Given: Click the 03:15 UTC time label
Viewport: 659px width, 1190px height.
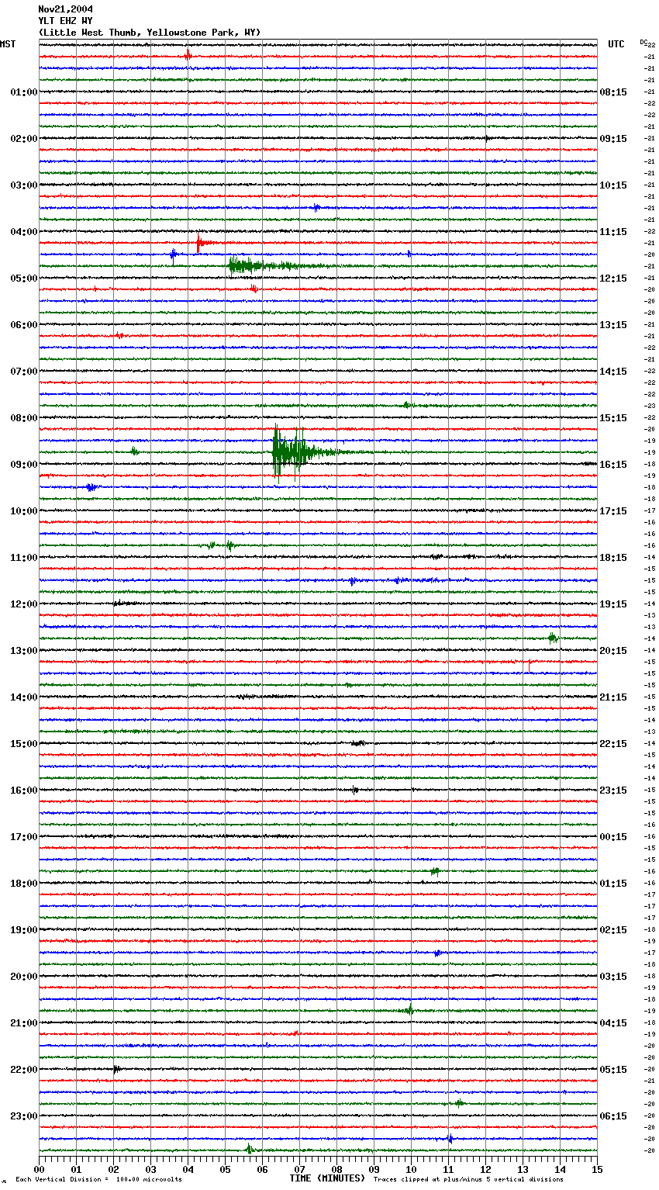Looking at the screenshot, I should [x=613, y=977].
